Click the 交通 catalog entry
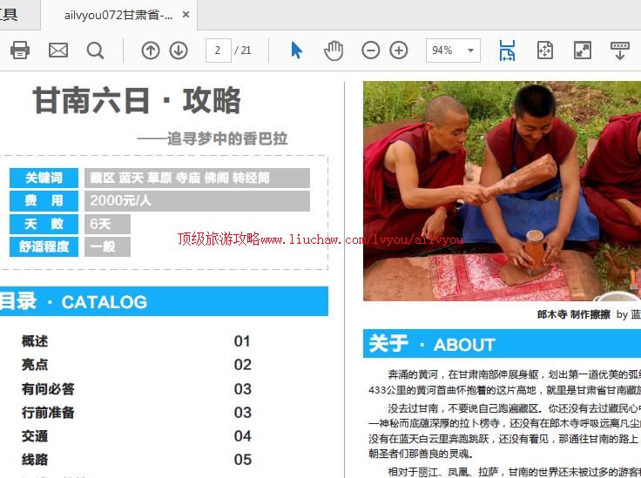The image size is (641, 478). [35, 436]
